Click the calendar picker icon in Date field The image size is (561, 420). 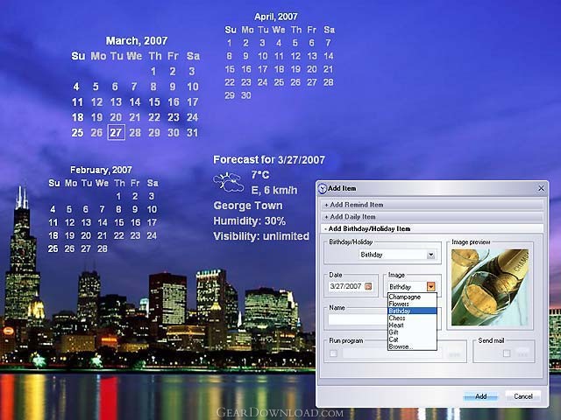pos(368,286)
